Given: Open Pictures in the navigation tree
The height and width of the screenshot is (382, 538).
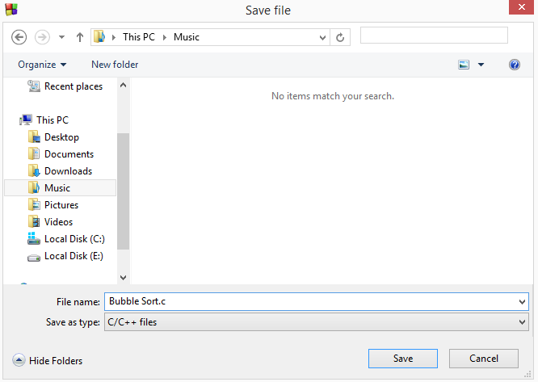Looking at the screenshot, I should point(61,205).
